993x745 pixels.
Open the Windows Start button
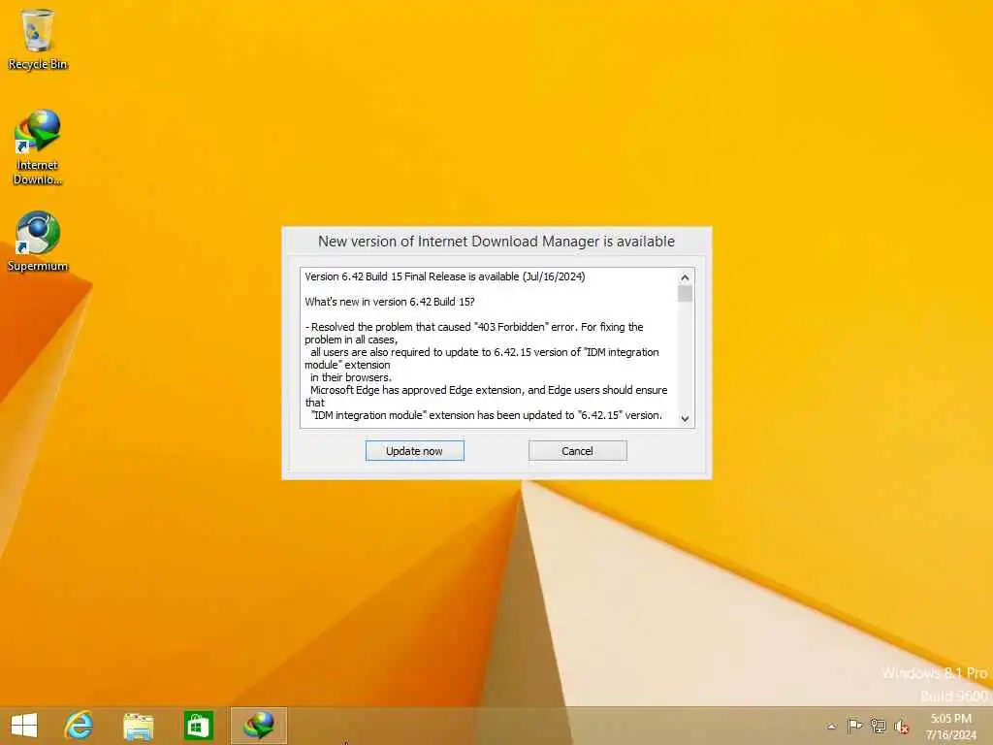(24, 726)
